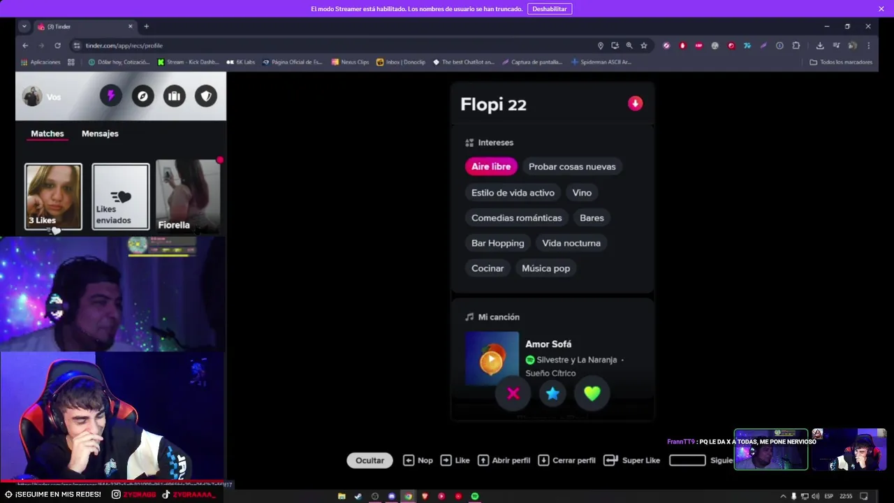The height and width of the screenshot is (503, 894).
Task: Open the Captura de pantalla bookmark
Action: click(532, 62)
